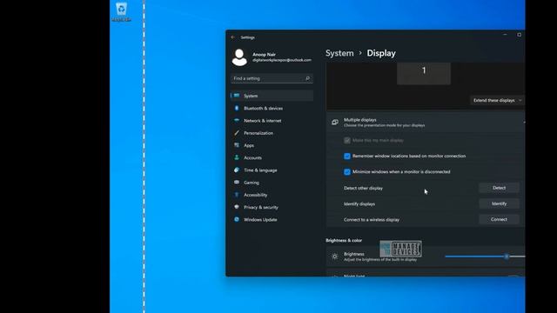Viewport: 557px width, 313px height.
Task: Adjust the Brightness slider
Action: [485, 256]
